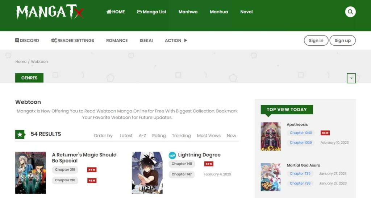Open Apotheosis cover thumbnail
This screenshot has width=371, height=198.
click(x=271, y=136)
